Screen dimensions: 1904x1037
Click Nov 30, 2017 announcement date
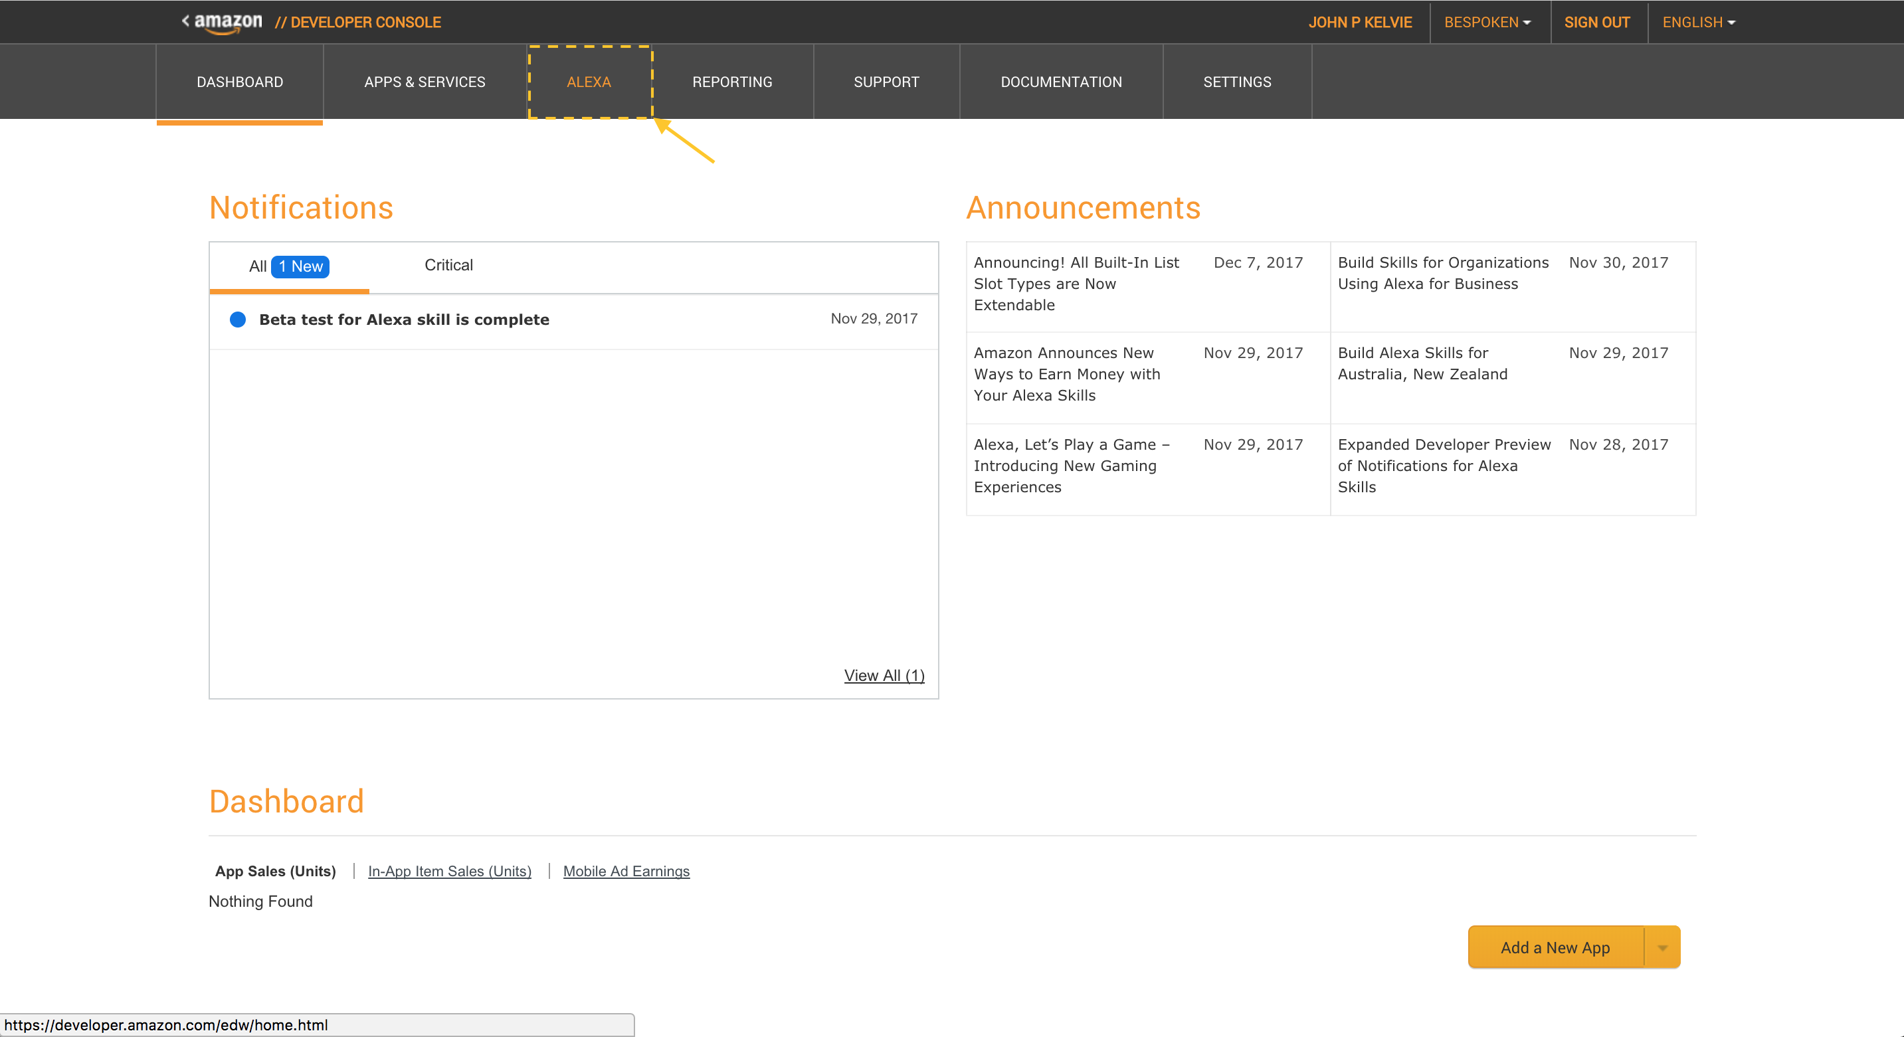(1619, 263)
